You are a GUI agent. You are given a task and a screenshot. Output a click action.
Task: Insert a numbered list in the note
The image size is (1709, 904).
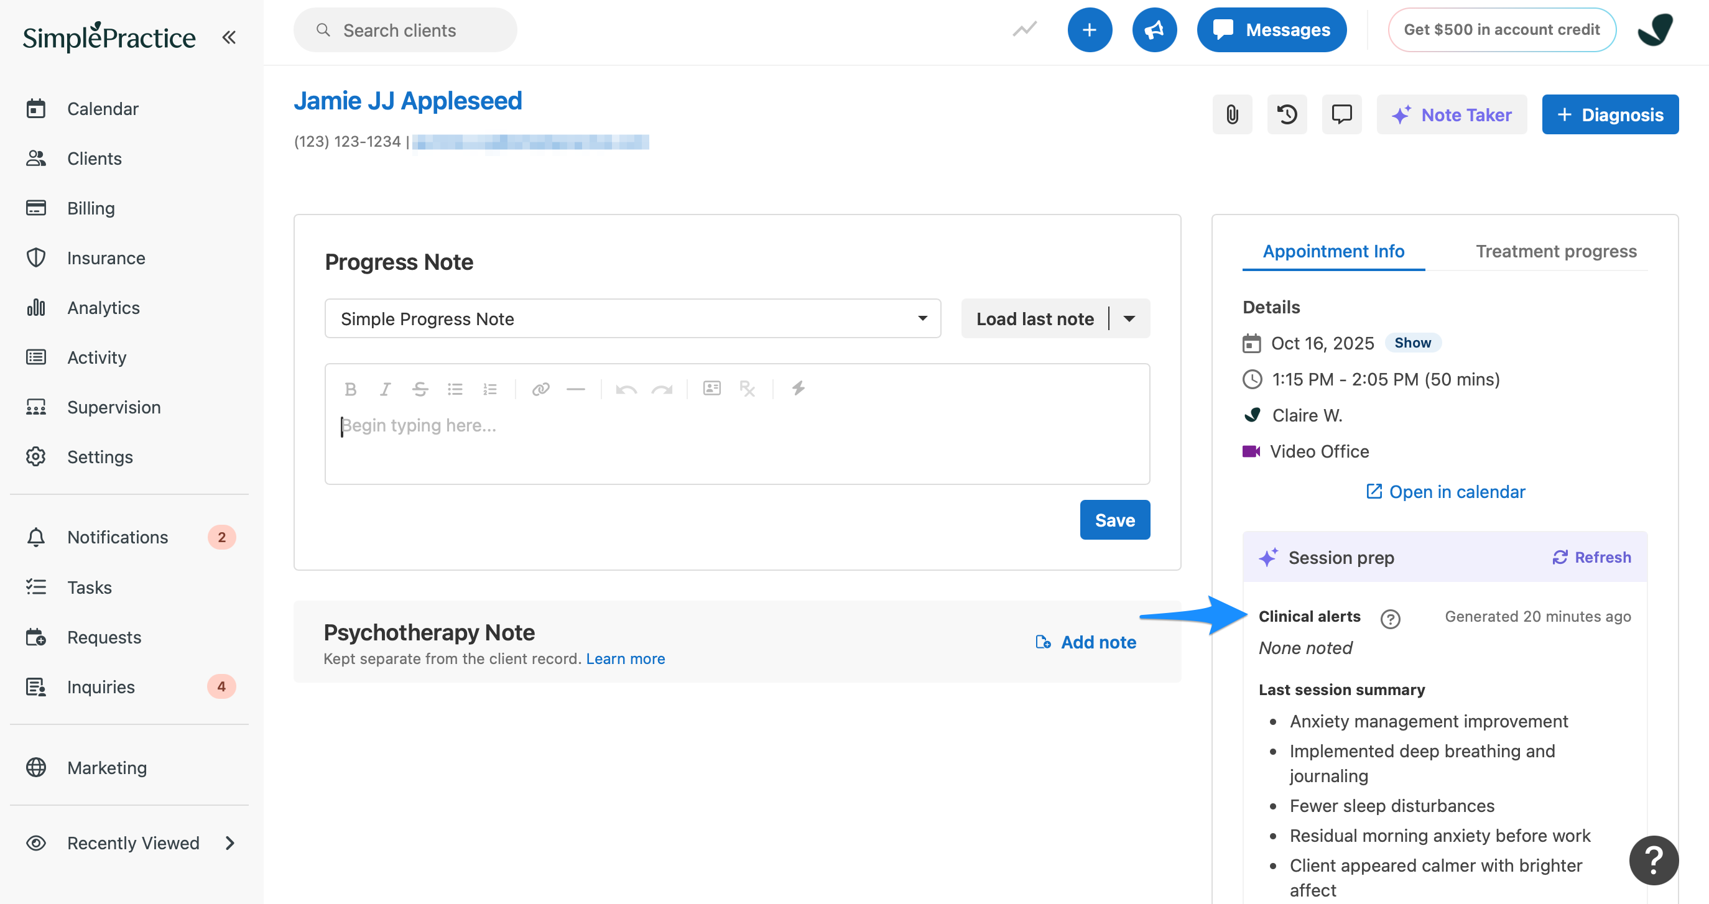(490, 389)
